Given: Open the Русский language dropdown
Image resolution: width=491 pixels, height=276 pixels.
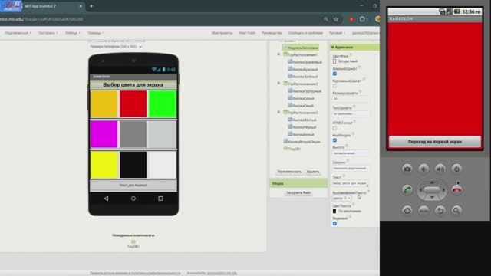Looking at the screenshot, I should coord(337,33).
